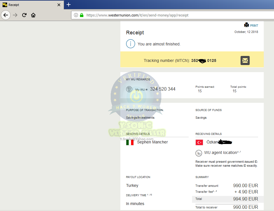
Task: Click the Savings/Investments purpose text
Action: [140, 118]
